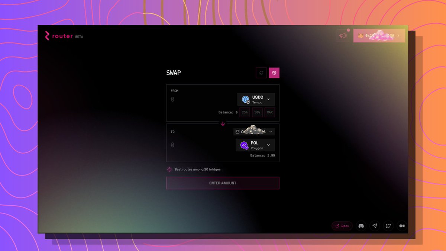The height and width of the screenshot is (251, 446).
Task: Select 25% of balance
Action: [245, 112]
